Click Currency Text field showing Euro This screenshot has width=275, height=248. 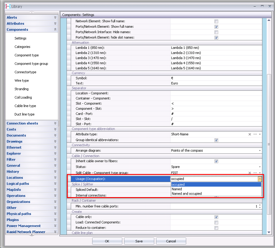[216, 83]
